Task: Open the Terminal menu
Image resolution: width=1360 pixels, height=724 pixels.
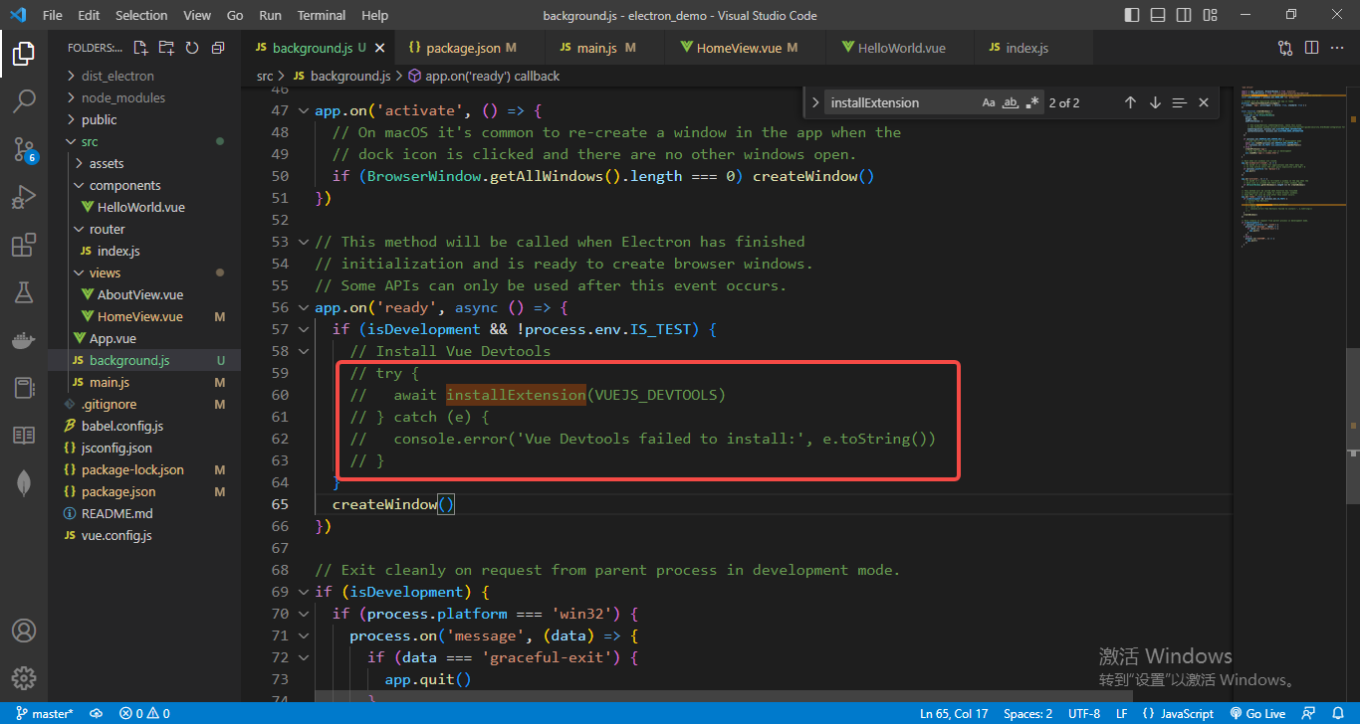Action: click(x=322, y=15)
